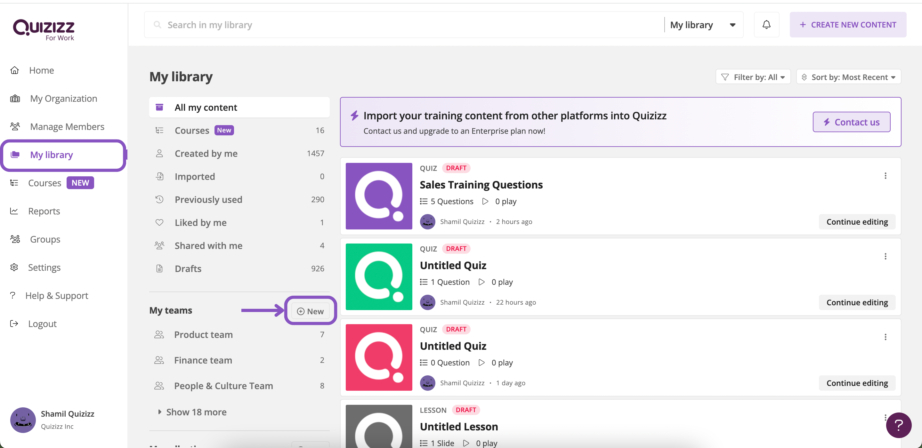922x448 pixels.
Task: Open Liked by me heart filter
Action: pos(200,223)
